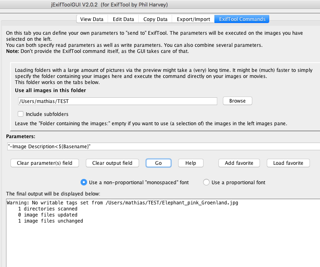320x267 pixels.
Task: Open the Edit Data tab
Action: (123, 19)
